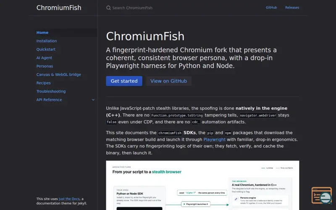The image size is (336, 210).
Task: Click 'stealth browser' text in the diagram
Action: click(166, 172)
